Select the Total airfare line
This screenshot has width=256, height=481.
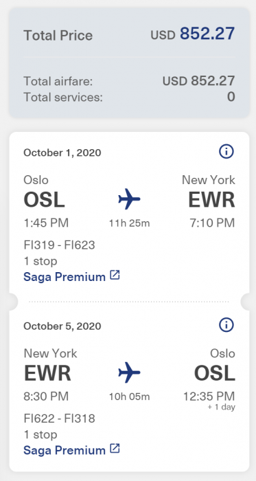click(x=129, y=81)
